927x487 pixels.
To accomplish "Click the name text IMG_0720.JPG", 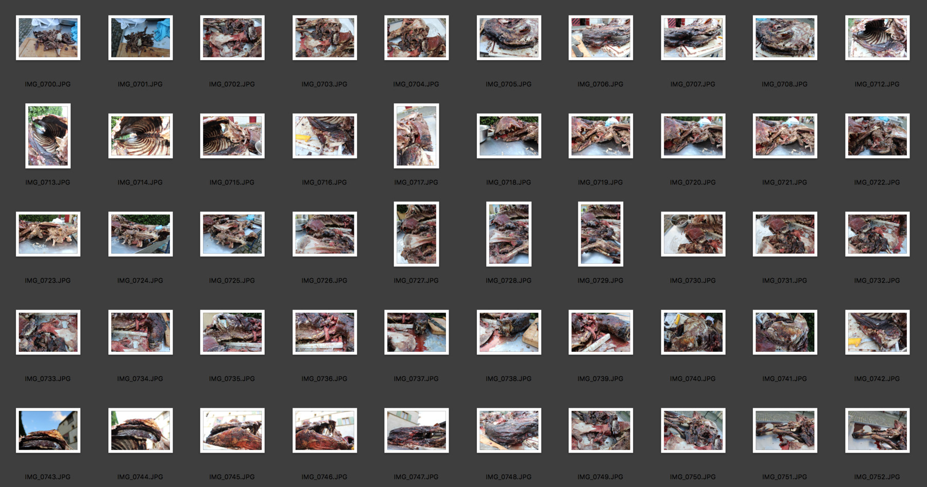I will coord(693,182).
